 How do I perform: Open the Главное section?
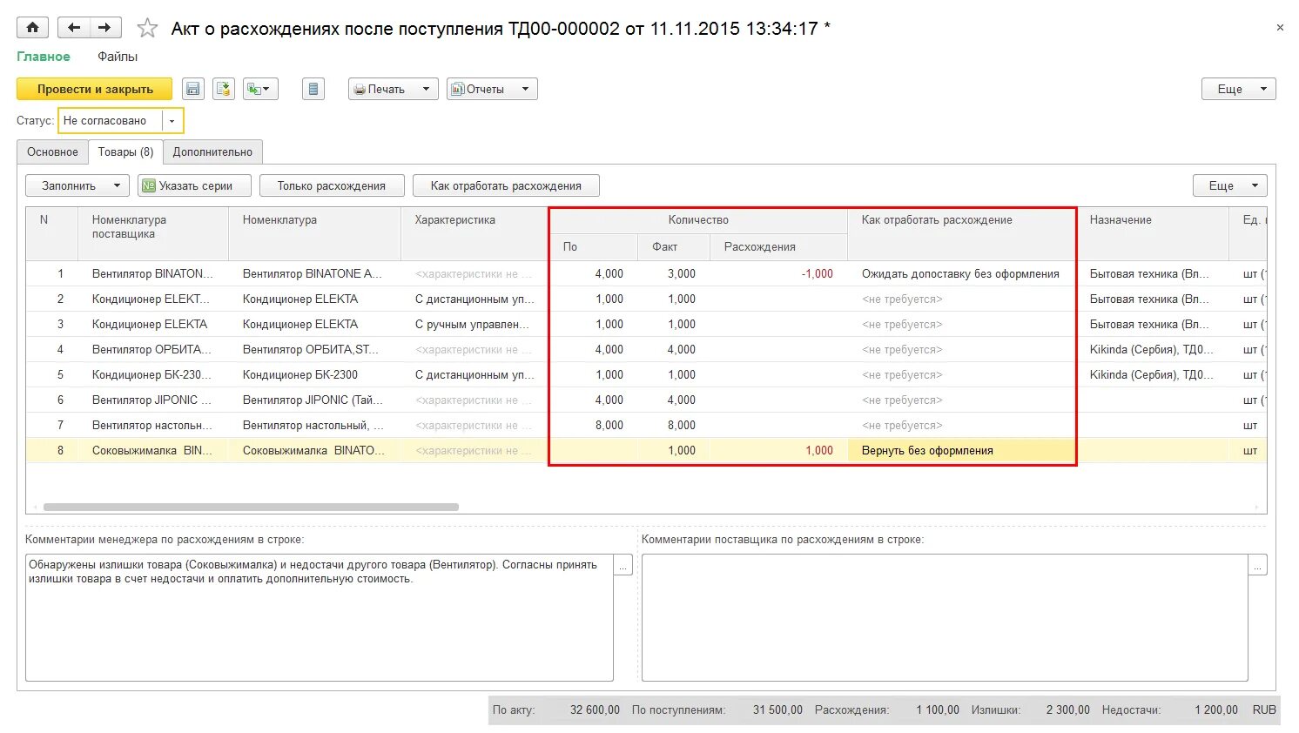[44, 57]
